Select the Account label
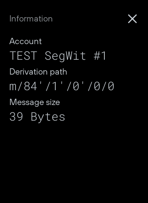This screenshot has width=148, height=203. pos(26,41)
